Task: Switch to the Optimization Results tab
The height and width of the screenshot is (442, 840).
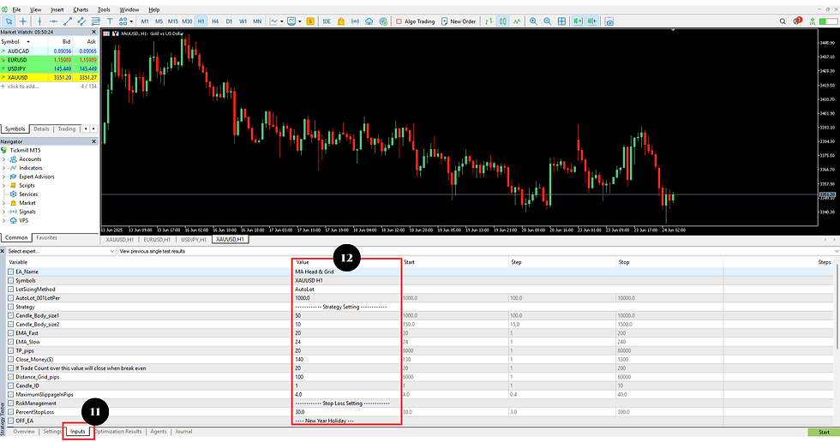Action: (x=118, y=432)
